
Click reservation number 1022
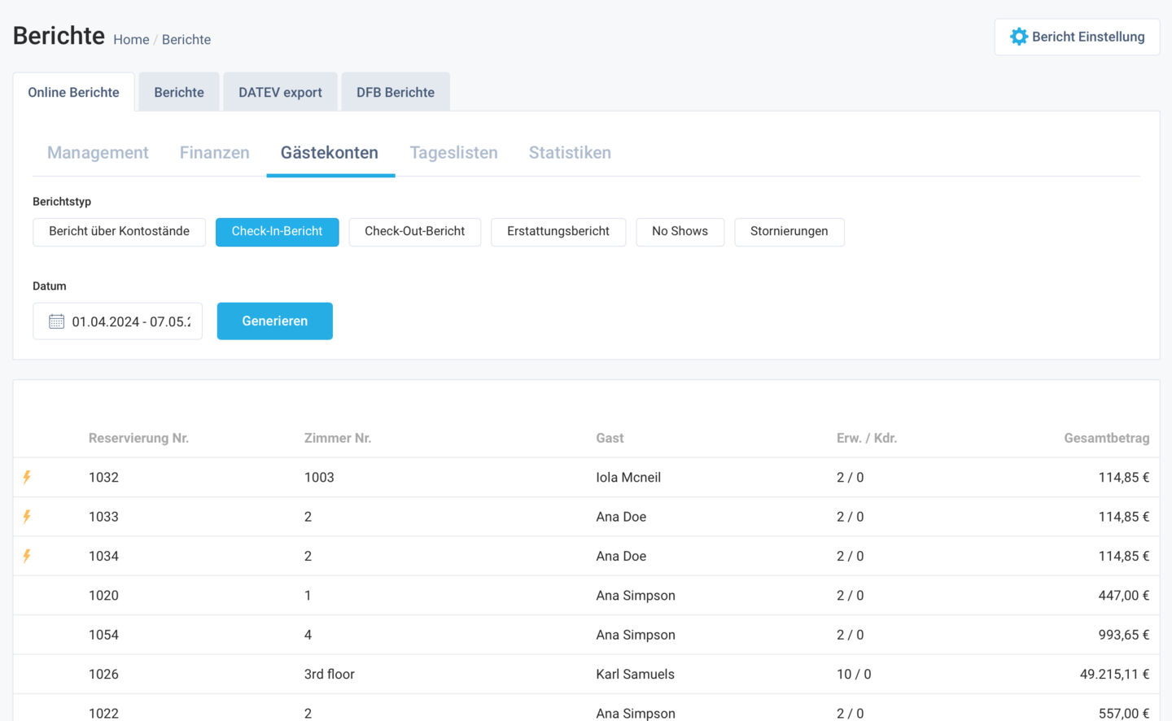(103, 713)
